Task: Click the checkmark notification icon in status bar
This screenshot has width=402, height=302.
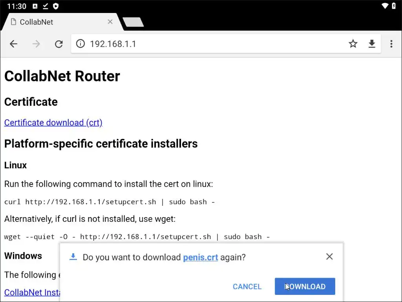Action: coord(46,6)
